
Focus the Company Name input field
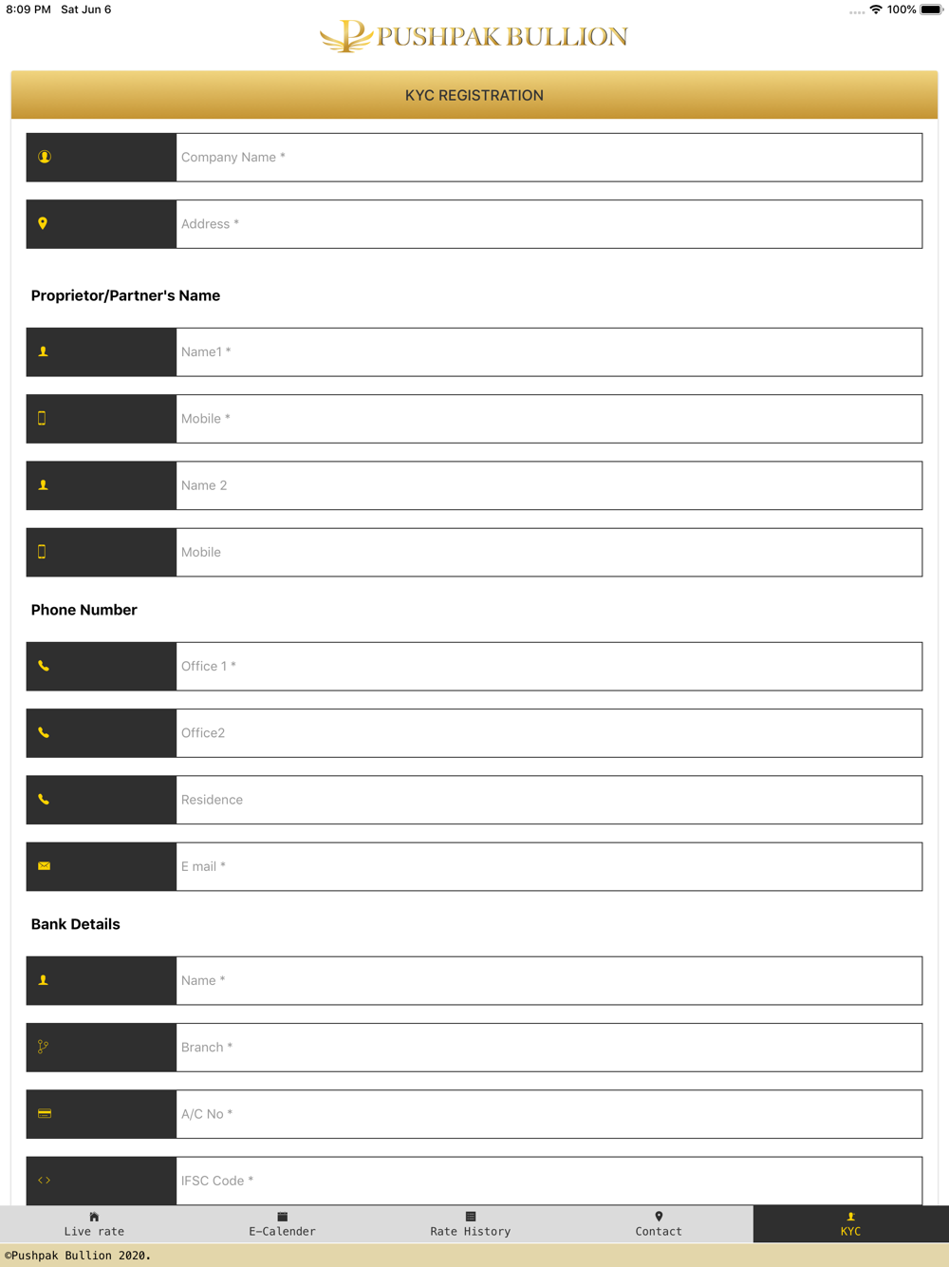tap(549, 158)
